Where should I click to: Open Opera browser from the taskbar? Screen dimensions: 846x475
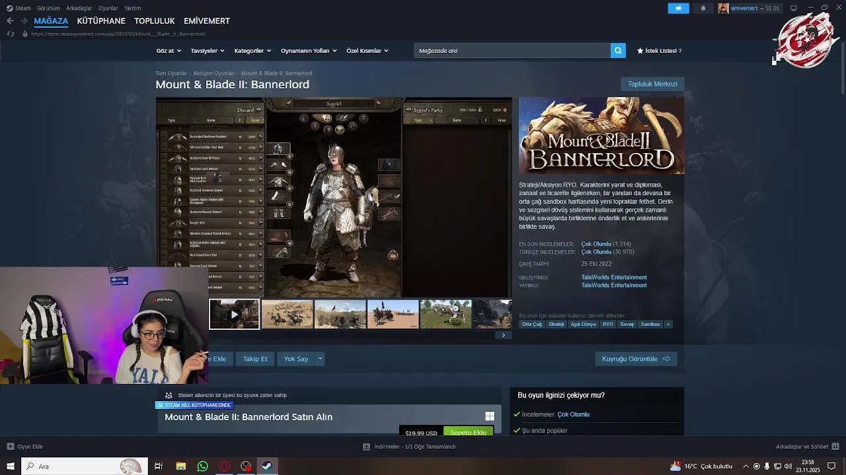[x=224, y=466]
